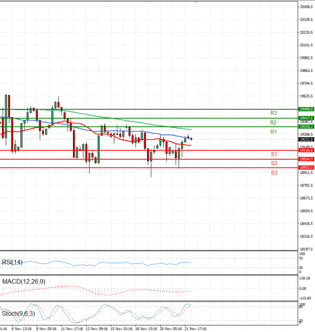This screenshot has height=332, width=315.
Task: Click the 6 Nov 13:16 time label
Action: [x=22, y=329]
